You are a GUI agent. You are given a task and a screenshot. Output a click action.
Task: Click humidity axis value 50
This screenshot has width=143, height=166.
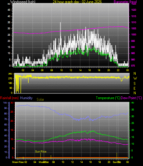click(5, 130)
